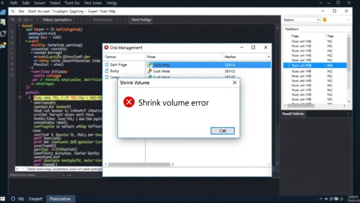Click the drive icon of the highlighted Disk Management row
360x203 pixels.
point(150,65)
